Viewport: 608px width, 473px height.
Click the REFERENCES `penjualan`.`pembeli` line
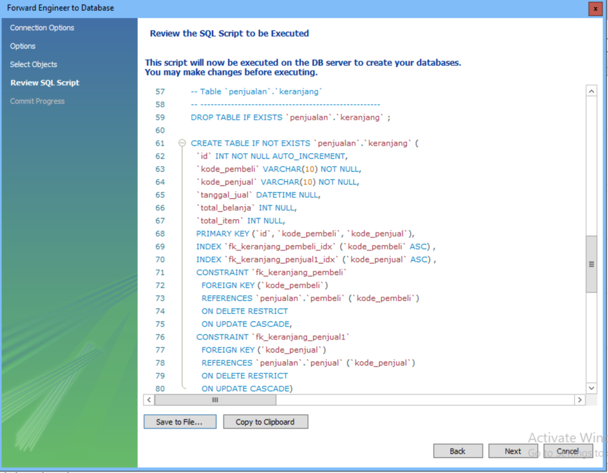310,298
